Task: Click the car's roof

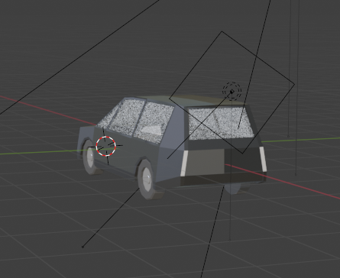Action: tap(193, 101)
